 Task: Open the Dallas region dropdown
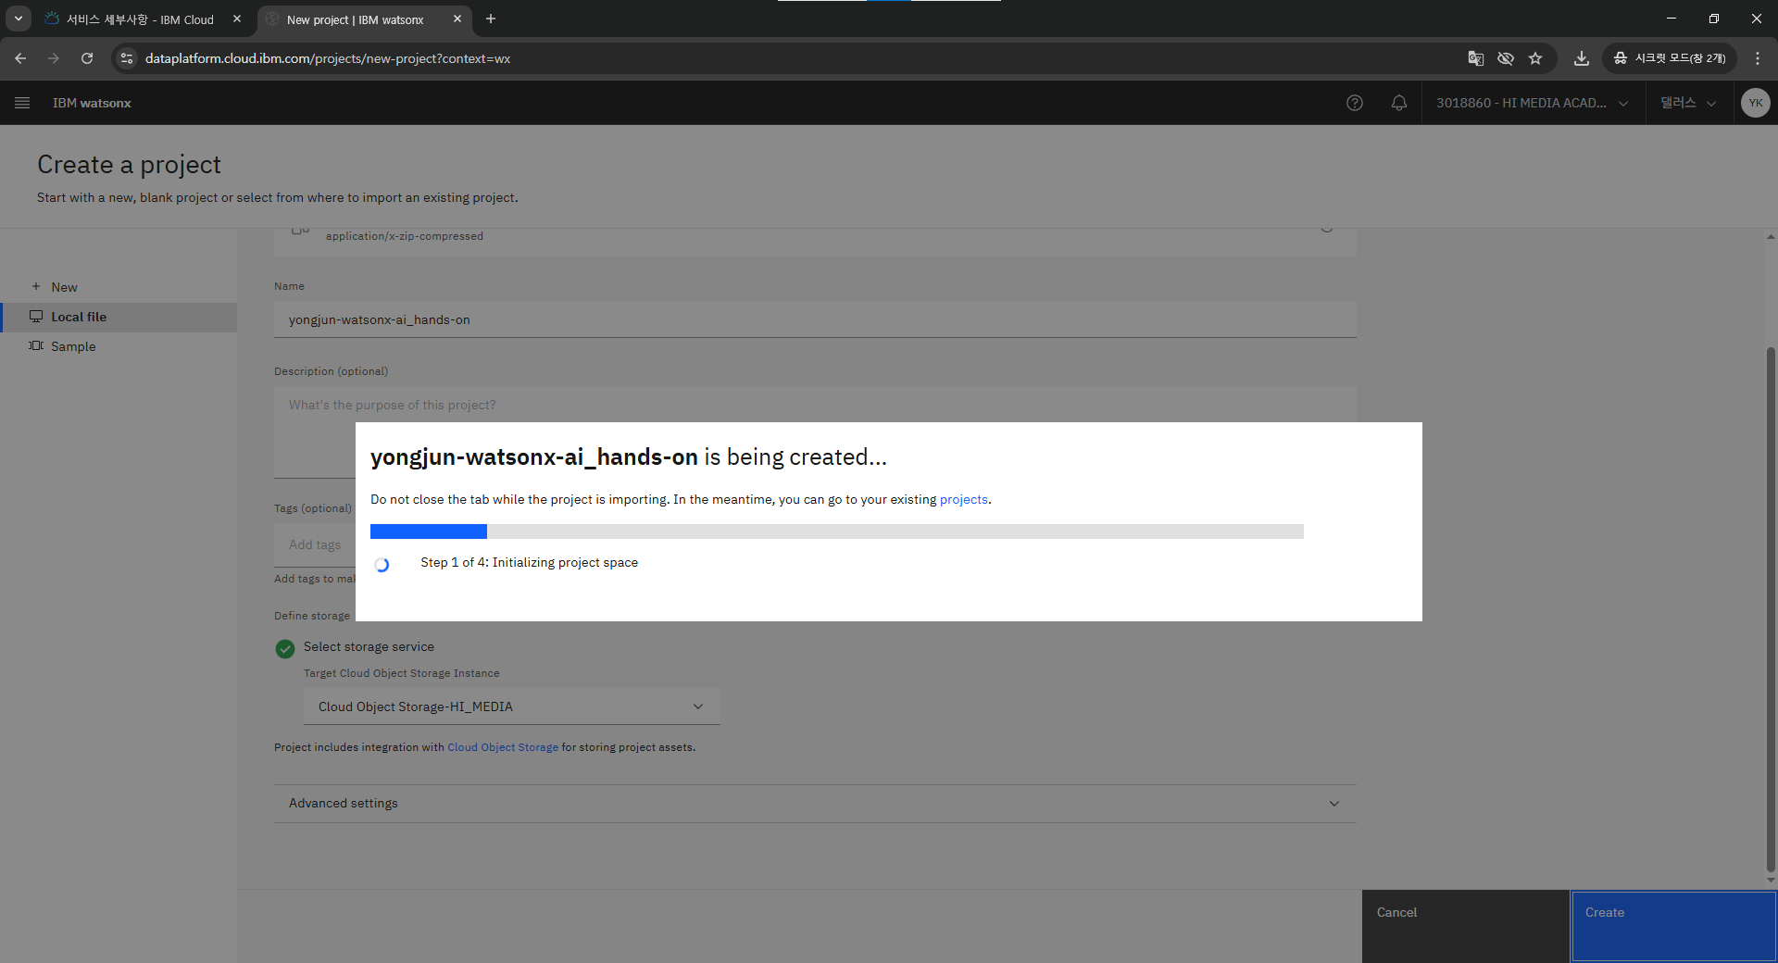click(x=1688, y=103)
